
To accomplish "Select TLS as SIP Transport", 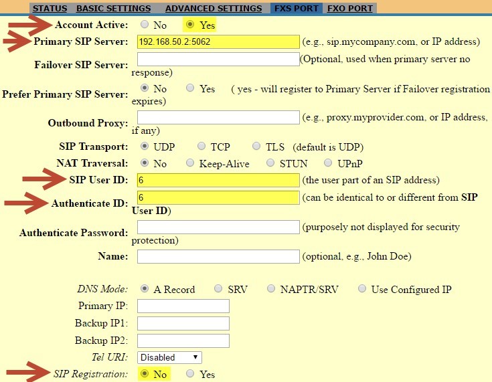I will pyautogui.click(x=256, y=146).
